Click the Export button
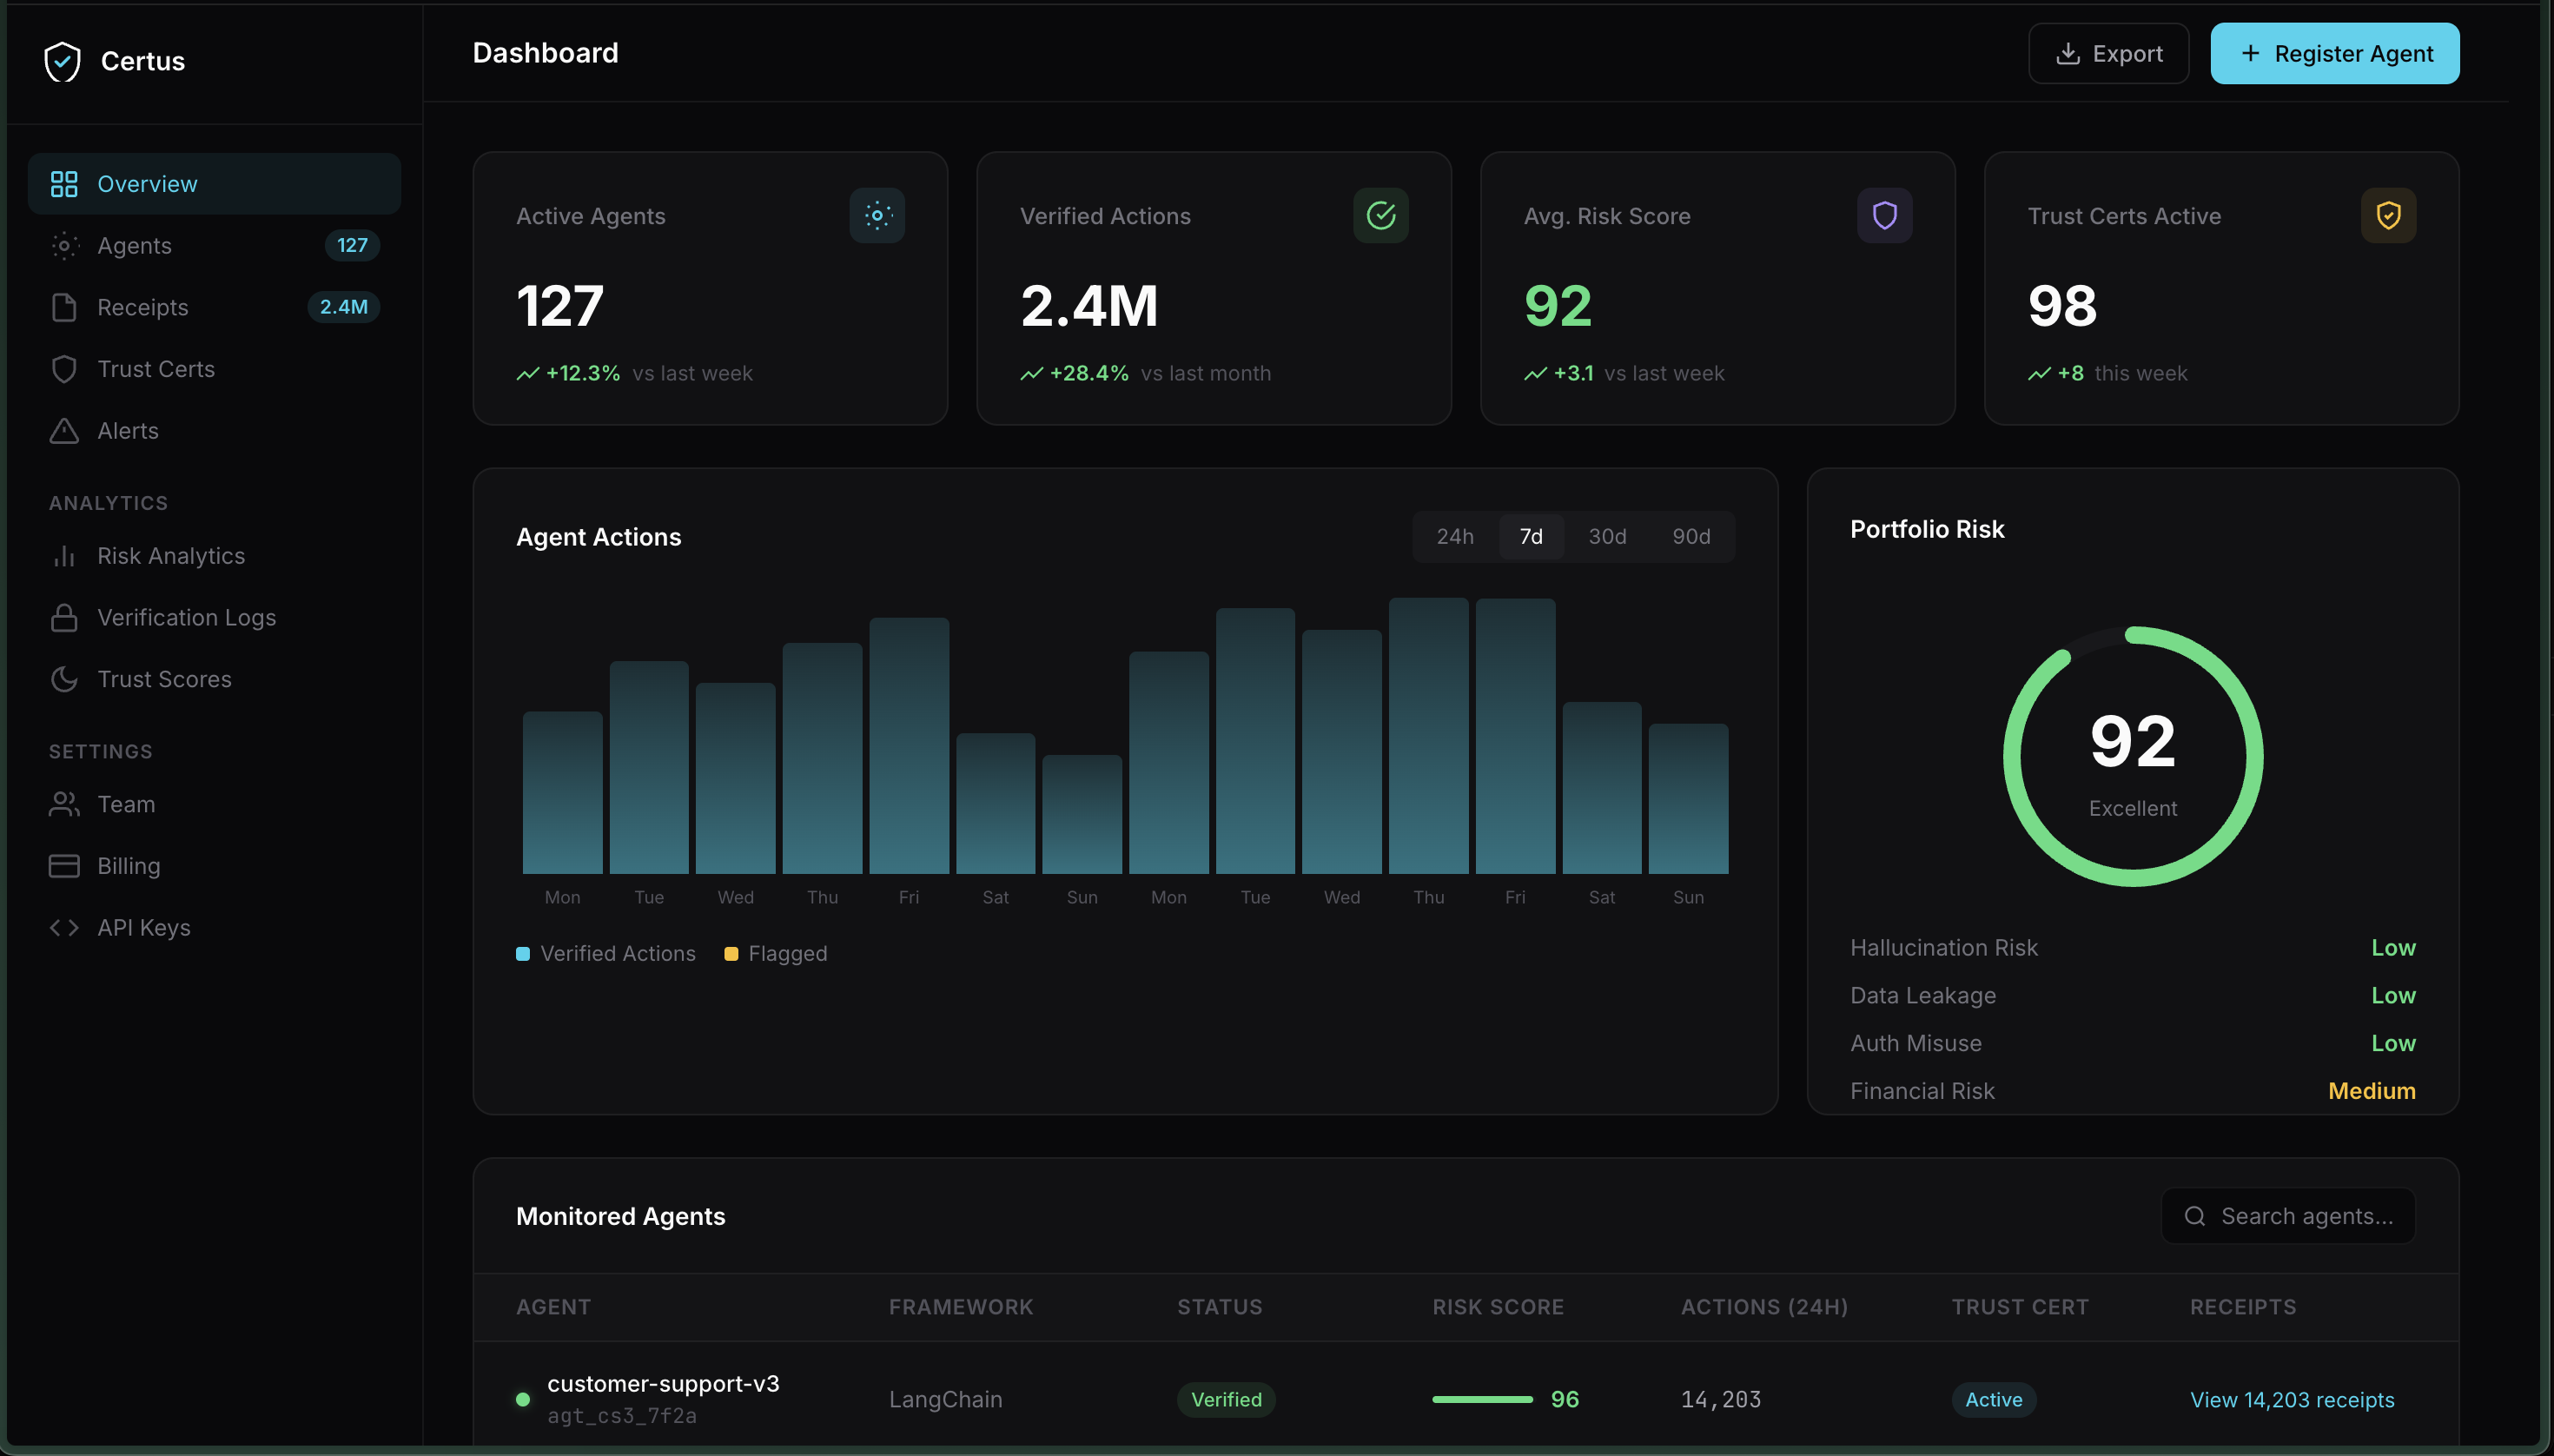The width and height of the screenshot is (2554, 1456). coord(2108,54)
